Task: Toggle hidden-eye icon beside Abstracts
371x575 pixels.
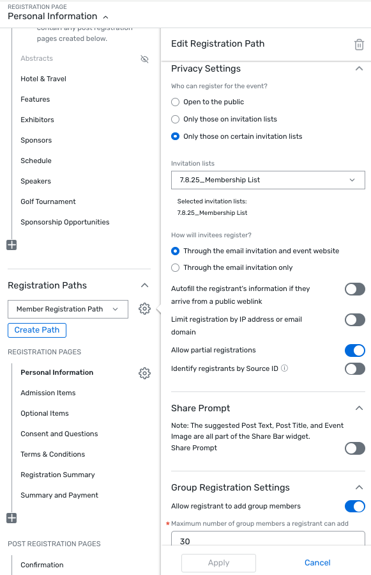Action: (x=145, y=59)
